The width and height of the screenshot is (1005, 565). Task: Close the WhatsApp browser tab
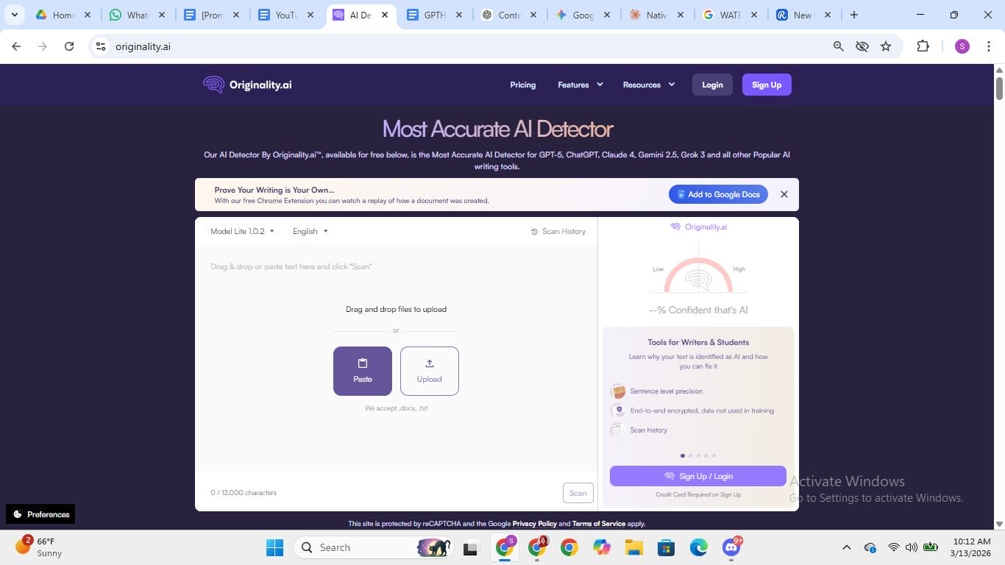click(162, 15)
